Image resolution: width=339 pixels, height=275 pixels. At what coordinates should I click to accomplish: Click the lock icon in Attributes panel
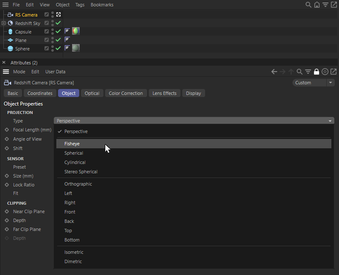[317, 72]
